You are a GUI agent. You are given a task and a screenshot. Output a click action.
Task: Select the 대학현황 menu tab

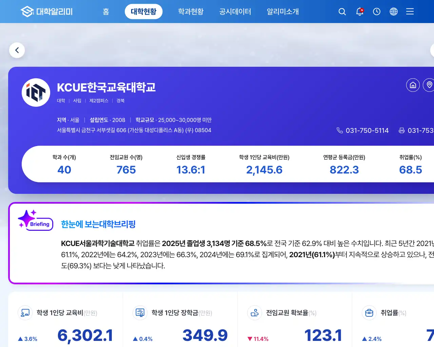coord(143,12)
